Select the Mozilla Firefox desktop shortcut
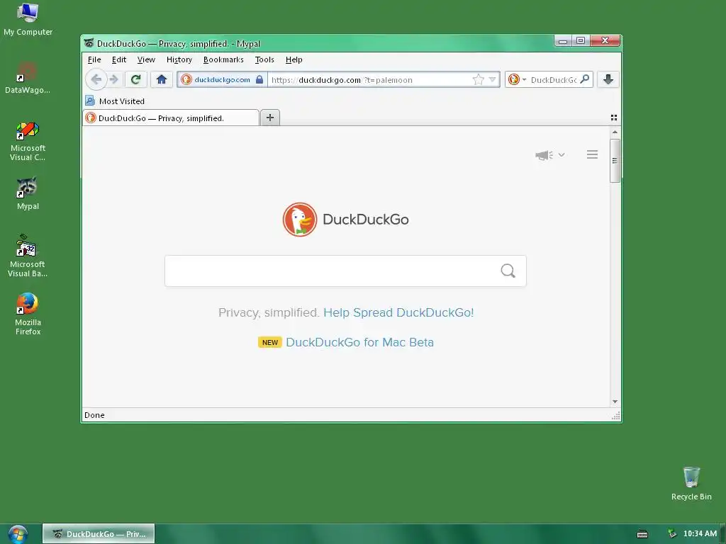 pos(28,314)
